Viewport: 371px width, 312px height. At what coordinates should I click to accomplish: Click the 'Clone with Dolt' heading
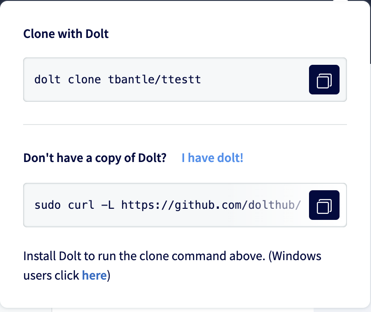point(66,33)
